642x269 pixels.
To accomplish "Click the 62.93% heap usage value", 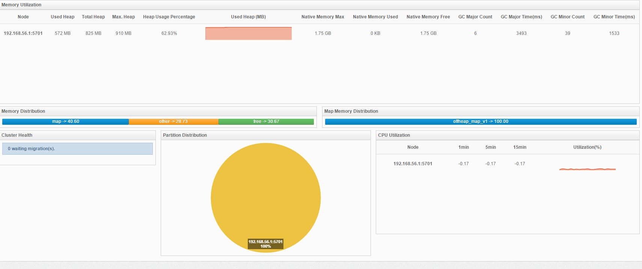I will tap(169, 33).
